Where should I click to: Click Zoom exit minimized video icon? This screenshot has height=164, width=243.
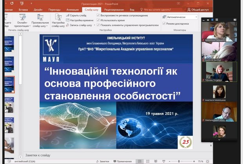click(235, 20)
